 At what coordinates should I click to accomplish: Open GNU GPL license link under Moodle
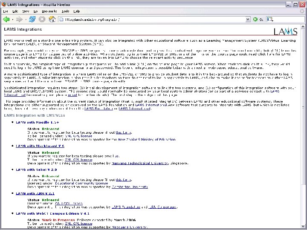tap(78, 136)
